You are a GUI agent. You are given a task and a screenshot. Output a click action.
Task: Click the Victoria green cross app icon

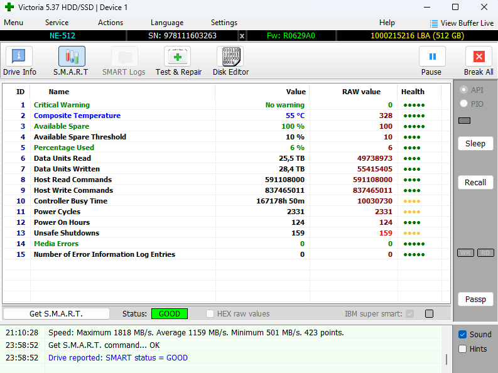[8, 8]
